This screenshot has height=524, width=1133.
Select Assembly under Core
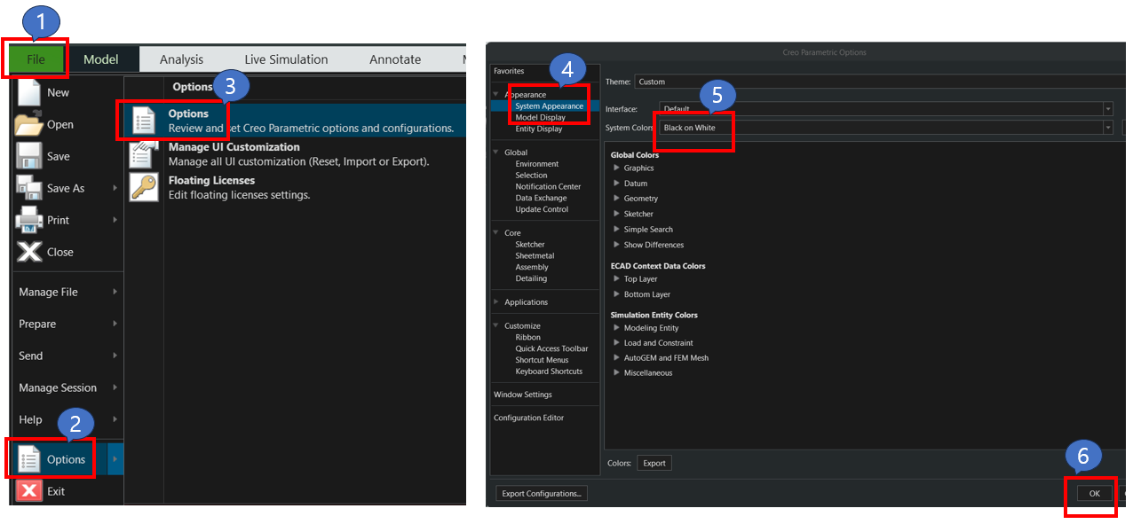coord(532,267)
